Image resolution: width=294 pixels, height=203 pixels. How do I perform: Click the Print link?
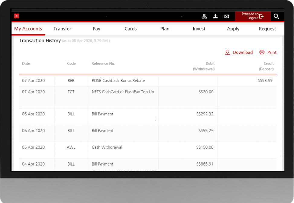[x=272, y=52]
